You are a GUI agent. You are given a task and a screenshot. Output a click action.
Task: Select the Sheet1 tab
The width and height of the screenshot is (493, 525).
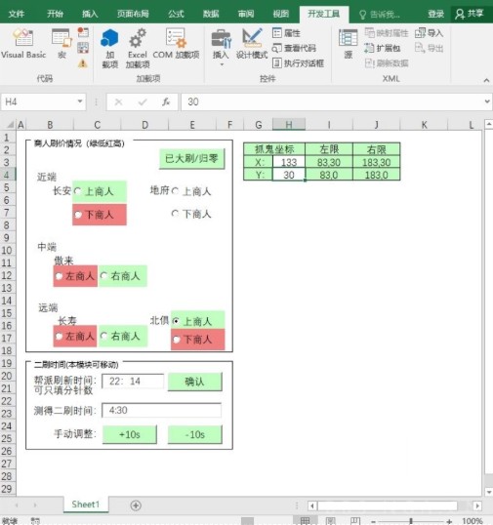click(86, 505)
